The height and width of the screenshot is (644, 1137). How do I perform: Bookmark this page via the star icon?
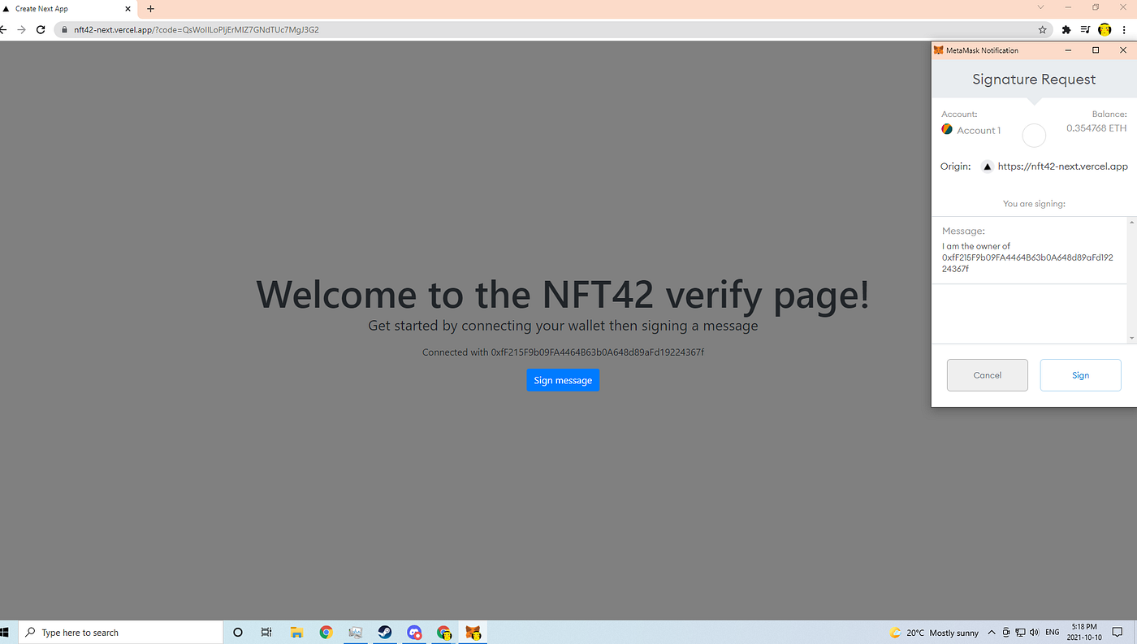1042,29
